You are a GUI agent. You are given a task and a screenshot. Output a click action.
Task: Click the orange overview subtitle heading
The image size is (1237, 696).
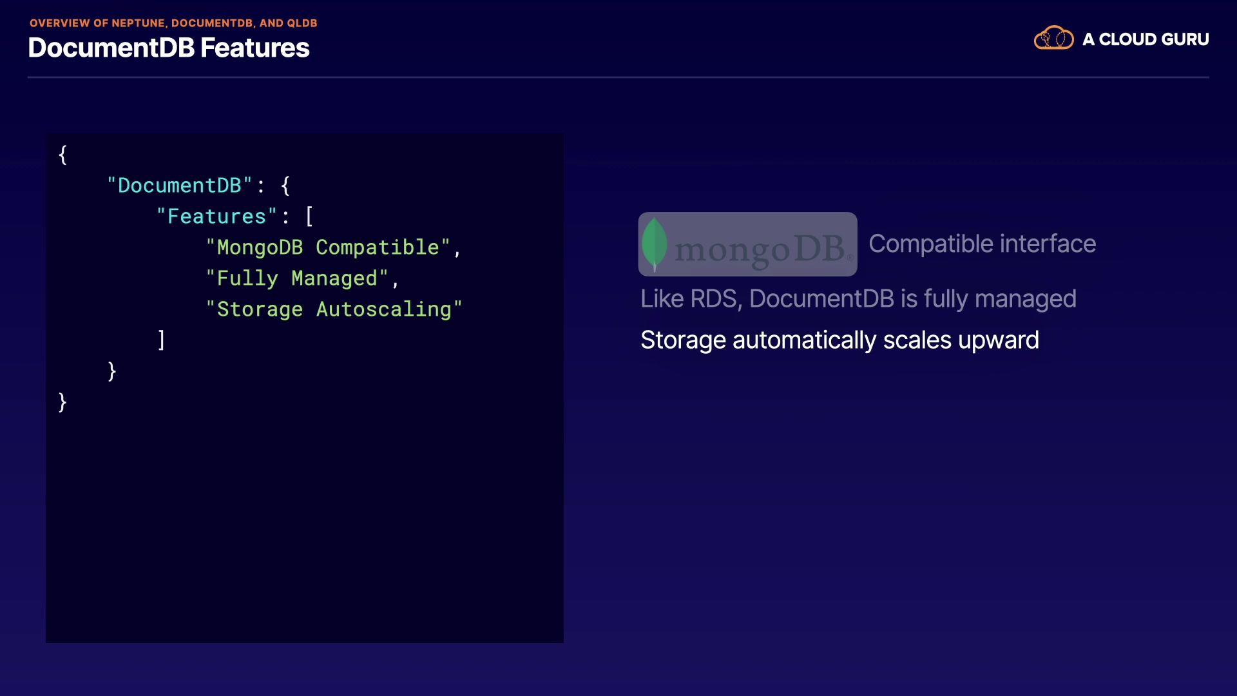[173, 23]
